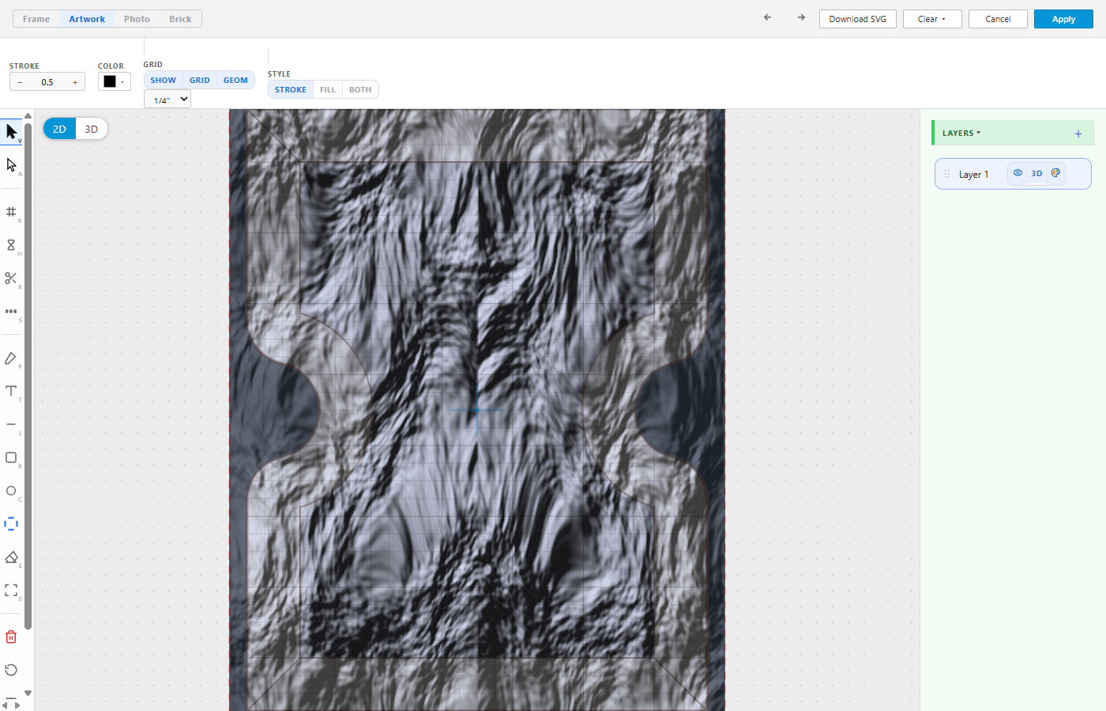Click the black stroke color swatch
Image resolution: width=1106 pixels, height=711 pixels.
pos(110,81)
